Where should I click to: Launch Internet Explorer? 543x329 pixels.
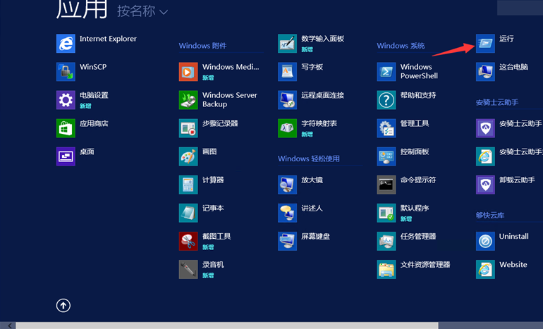coord(66,44)
